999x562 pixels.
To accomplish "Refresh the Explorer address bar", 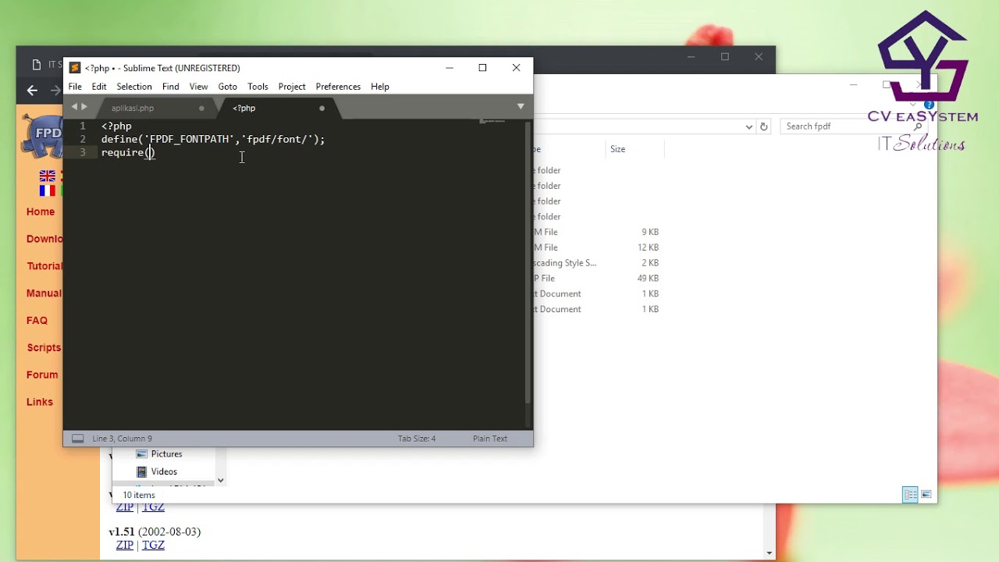I will point(764,126).
